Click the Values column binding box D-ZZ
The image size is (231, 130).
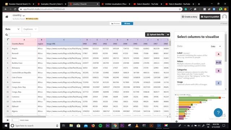218,62
